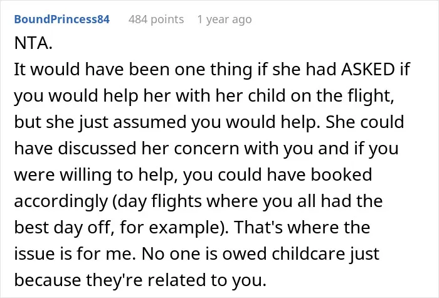Click the phrase '(day flights'
439x298 pixels.
tap(157, 201)
